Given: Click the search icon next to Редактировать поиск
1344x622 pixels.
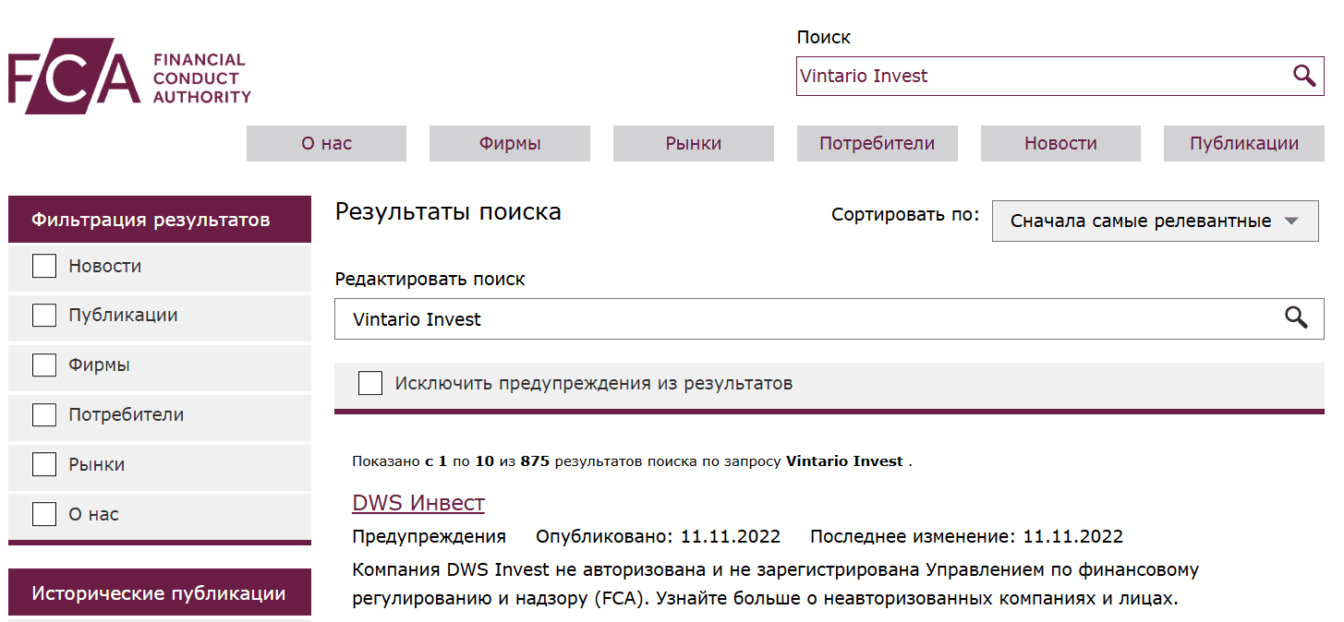Looking at the screenshot, I should tap(1295, 318).
